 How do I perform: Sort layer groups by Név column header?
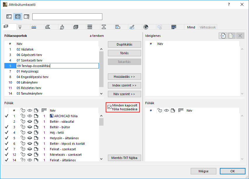[x=57, y=44]
